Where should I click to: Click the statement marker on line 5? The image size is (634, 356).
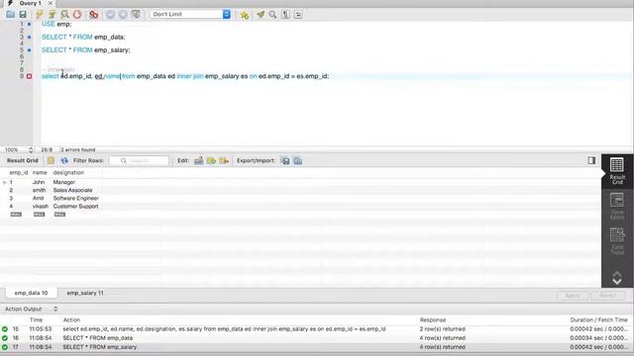point(29,50)
